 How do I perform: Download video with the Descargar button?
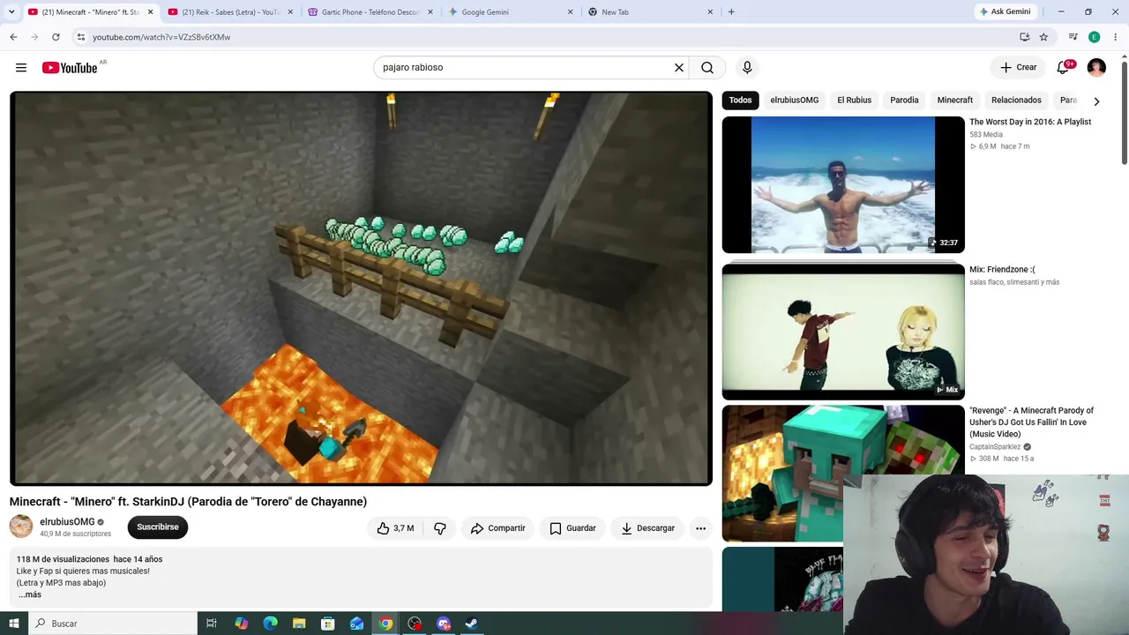(x=647, y=528)
